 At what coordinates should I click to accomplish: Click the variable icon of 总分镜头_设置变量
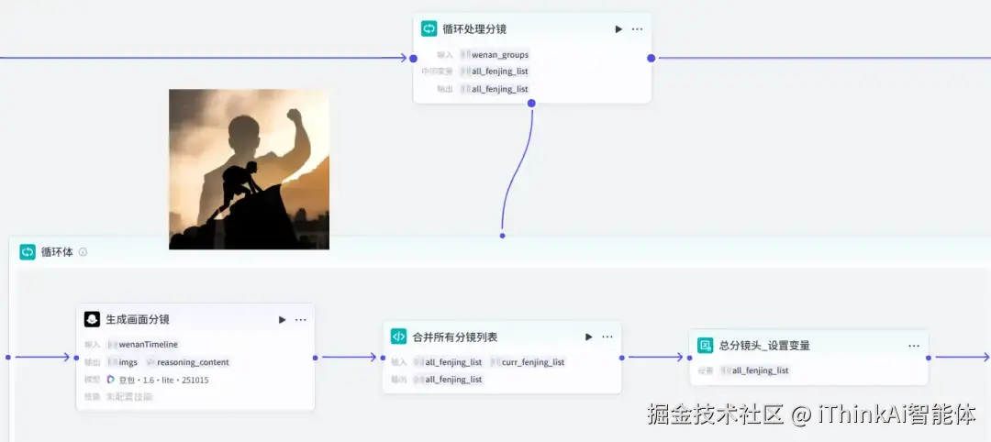tap(706, 346)
